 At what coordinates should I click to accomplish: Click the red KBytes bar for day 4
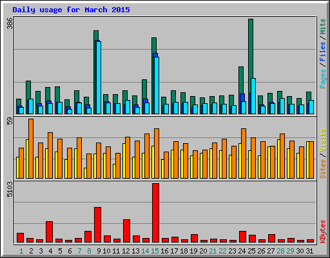click(49, 232)
